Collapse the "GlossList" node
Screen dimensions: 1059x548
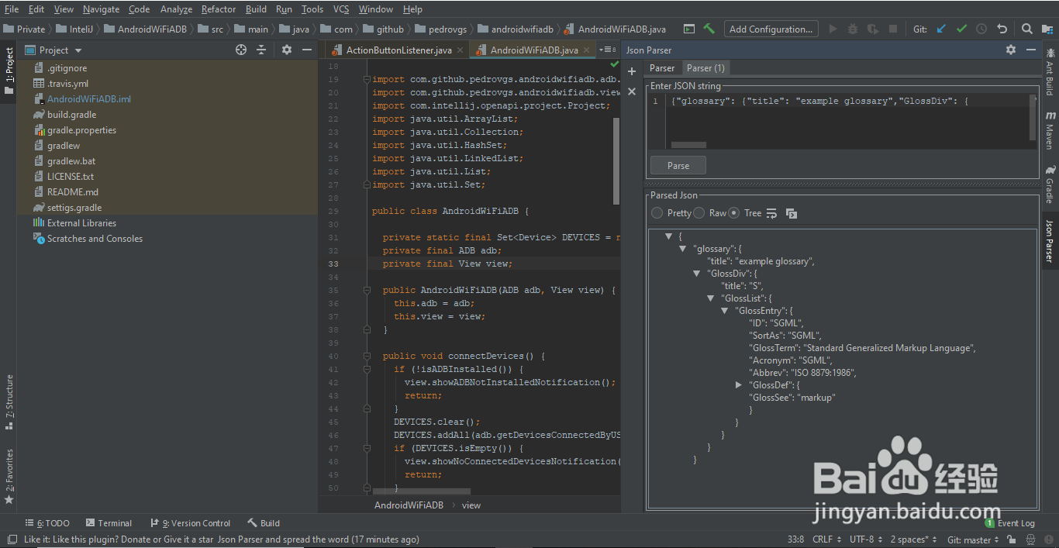(711, 298)
